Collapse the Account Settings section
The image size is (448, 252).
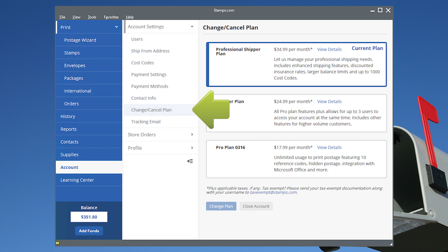pos(192,27)
